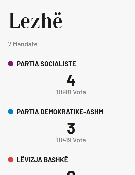Open the LËVIZJA BASHKË party name

[42, 160]
